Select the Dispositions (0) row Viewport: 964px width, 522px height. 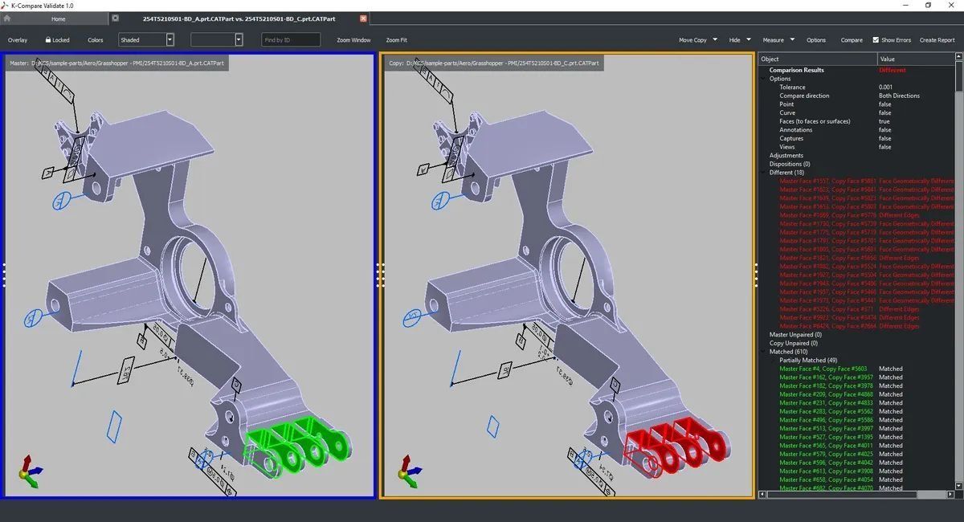[x=856, y=164]
